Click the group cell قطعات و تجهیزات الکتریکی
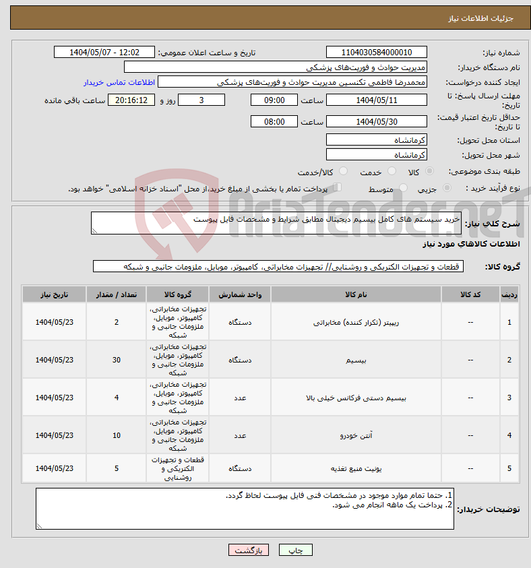This screenshot has height=568, width=531. (177, 468)
